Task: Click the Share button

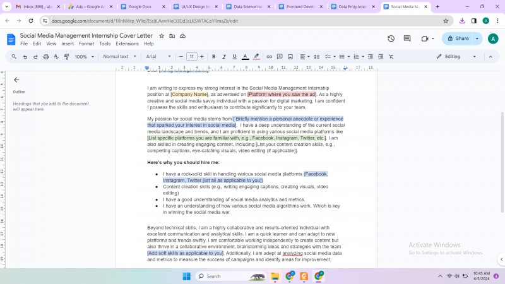Action: pos(458,38)
